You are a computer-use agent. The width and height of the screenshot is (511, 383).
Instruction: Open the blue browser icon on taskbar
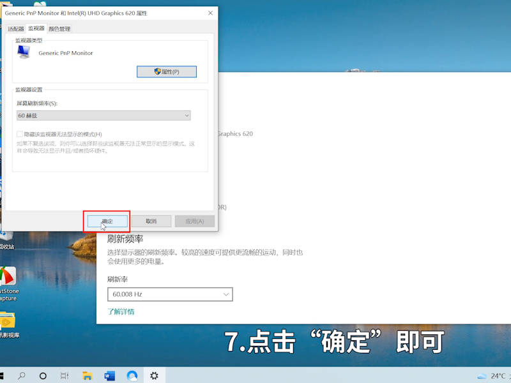(x=132, y=376)
